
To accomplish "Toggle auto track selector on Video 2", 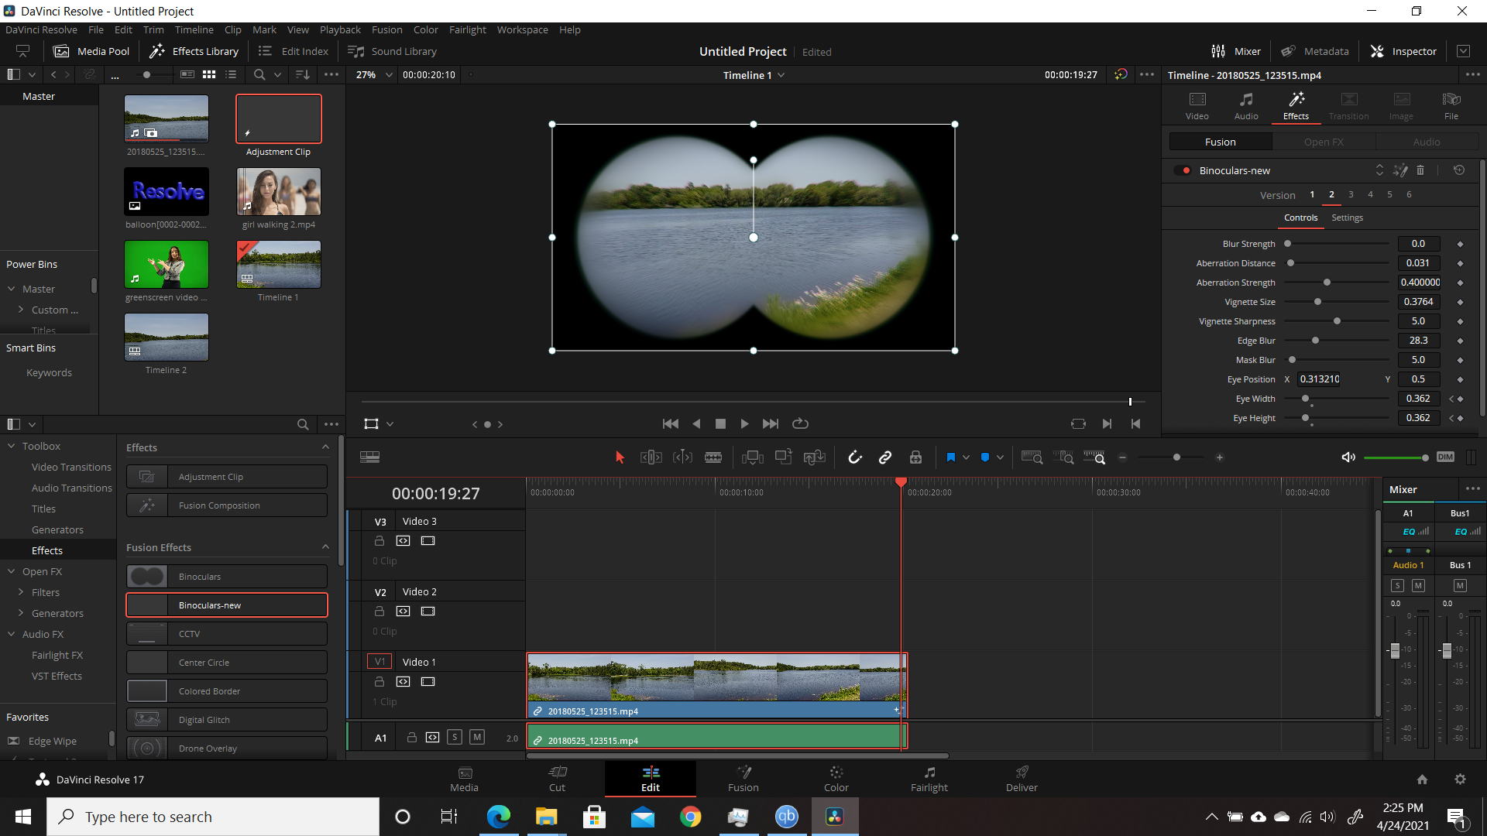I will tap(403, 612).
